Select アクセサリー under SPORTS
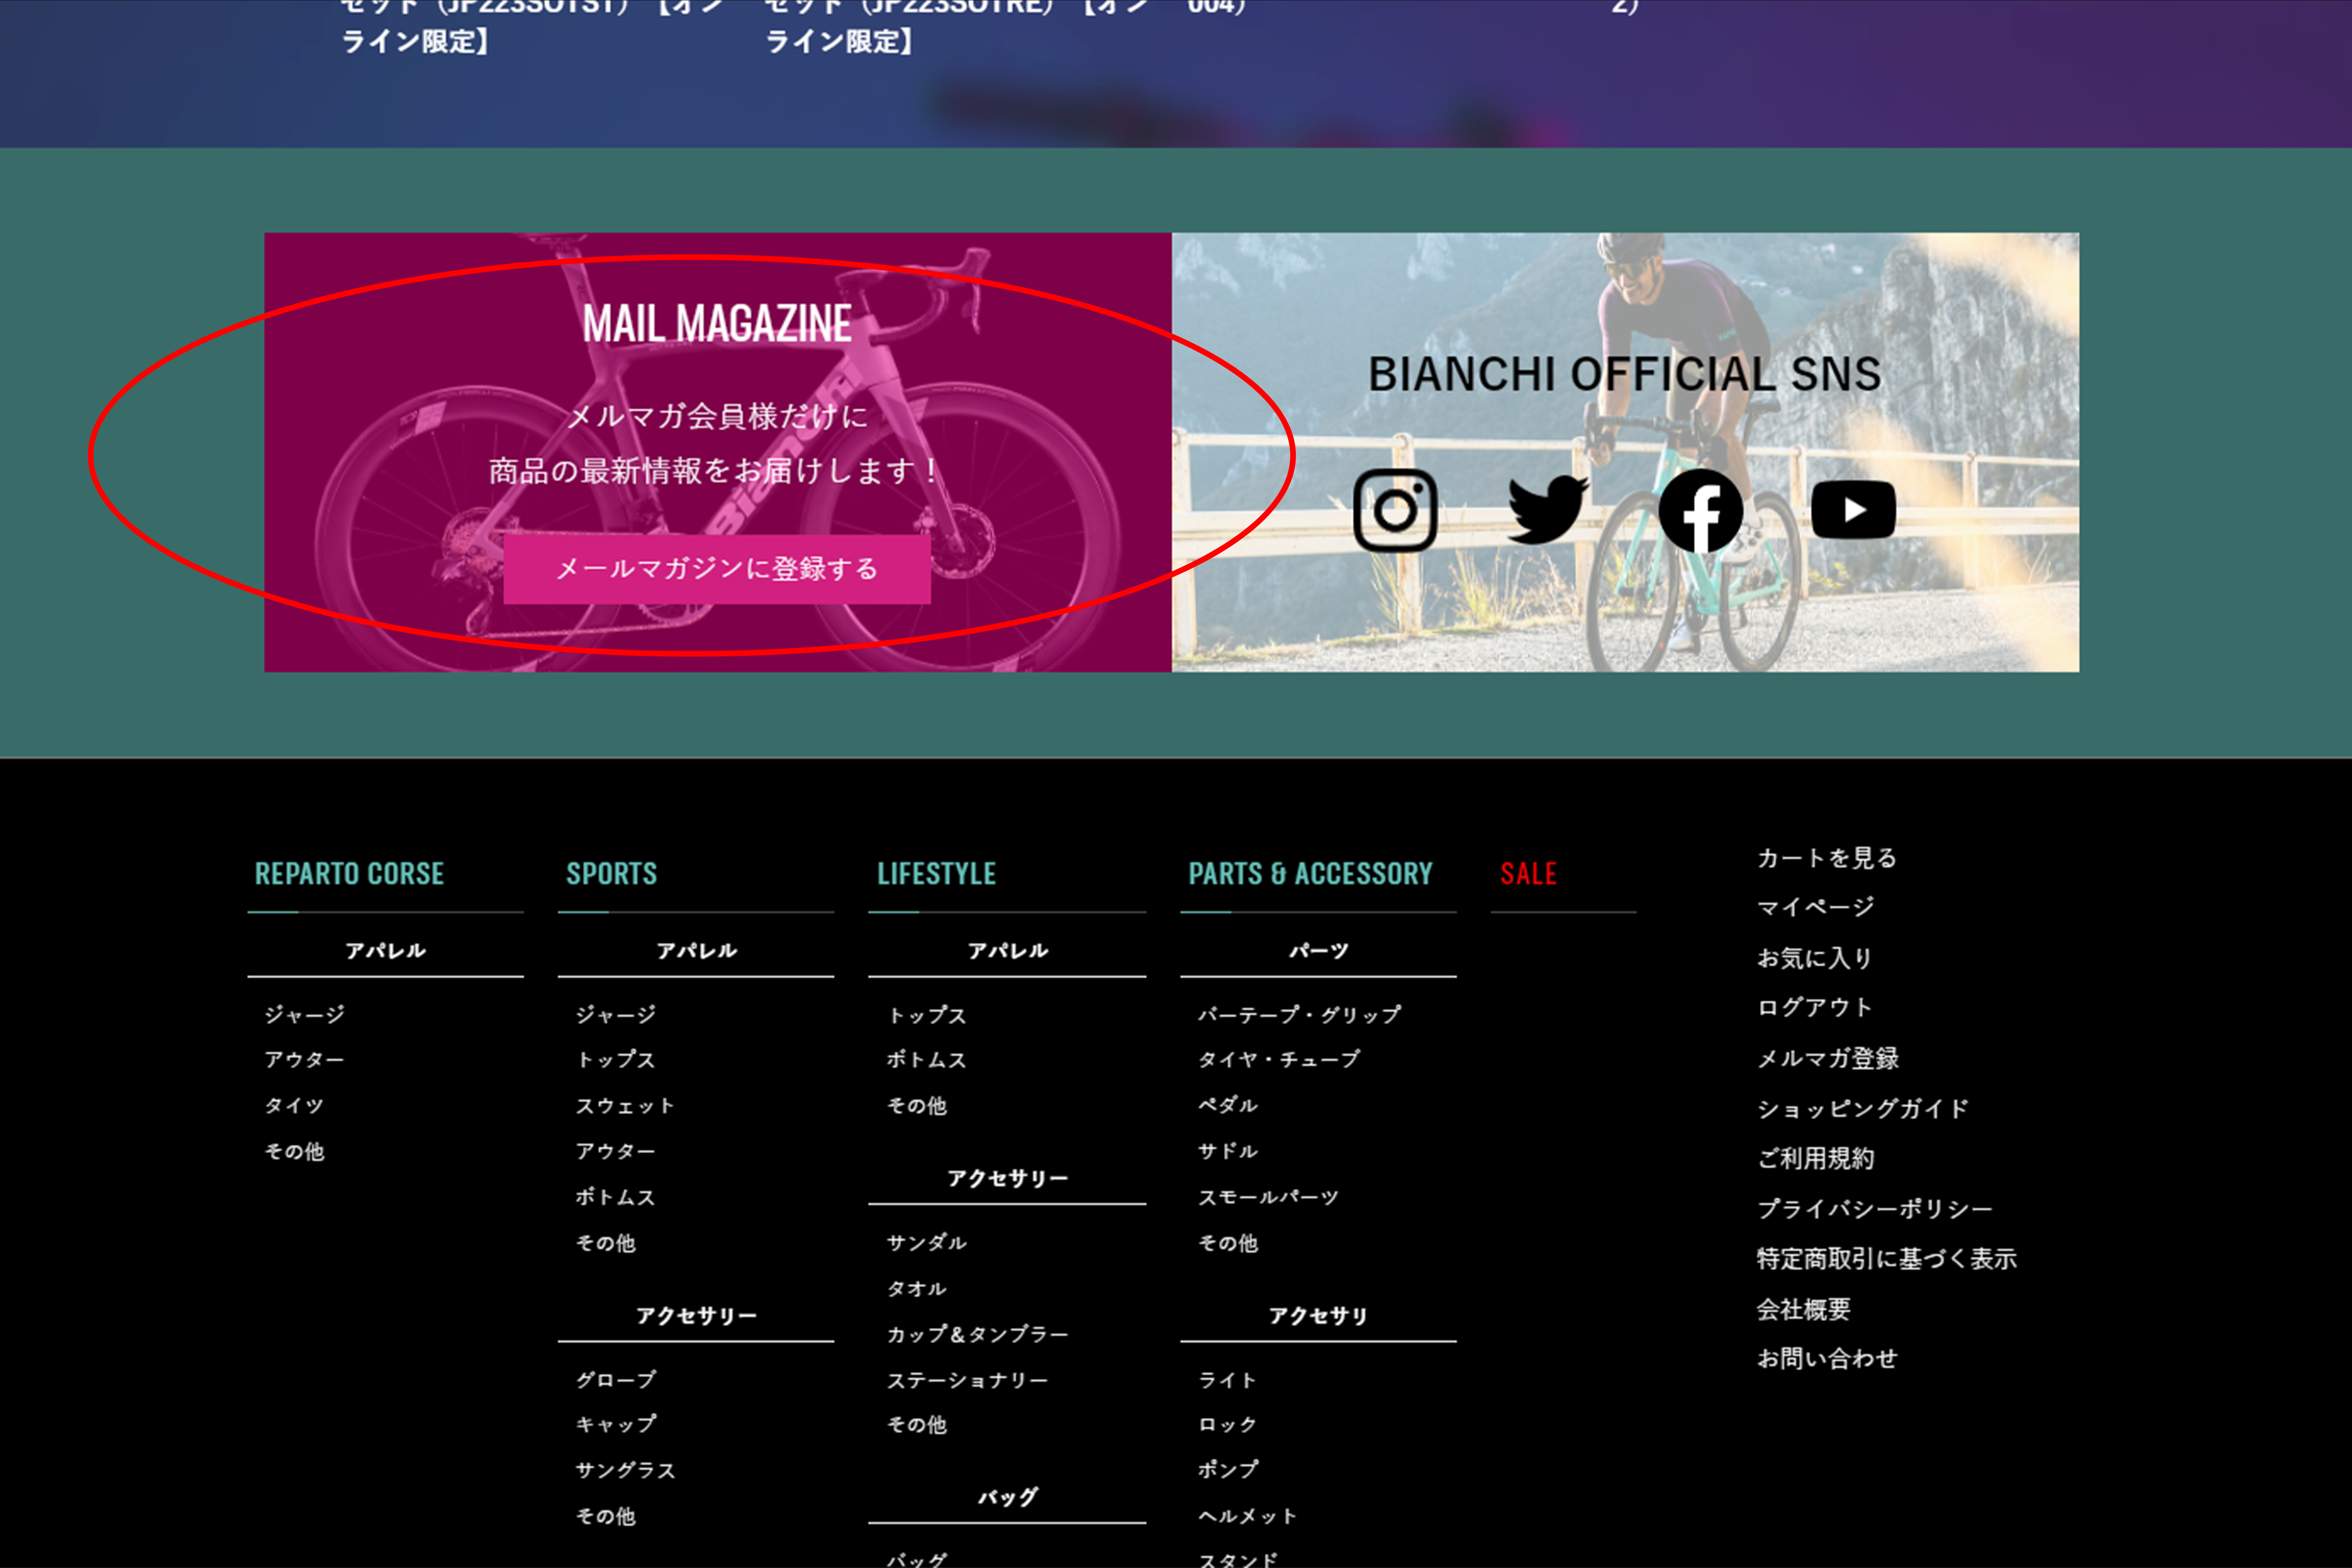This screenshot has width=2352, height=1568. pos(696,1316)
